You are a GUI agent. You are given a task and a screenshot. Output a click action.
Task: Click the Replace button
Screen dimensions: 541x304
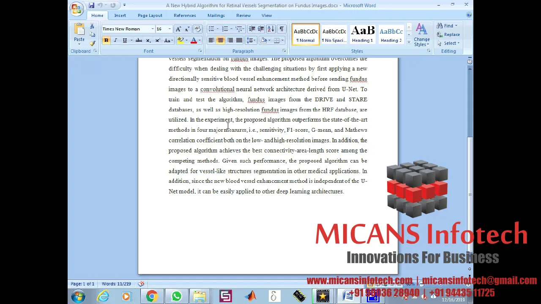448,35
